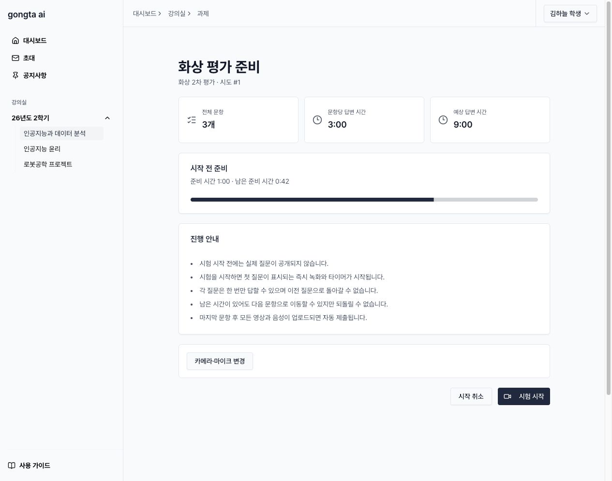This screenshot has height=481, width=612.
Task: Click clock icon in 예상 답변 시간 card
Action: (443, 120)
